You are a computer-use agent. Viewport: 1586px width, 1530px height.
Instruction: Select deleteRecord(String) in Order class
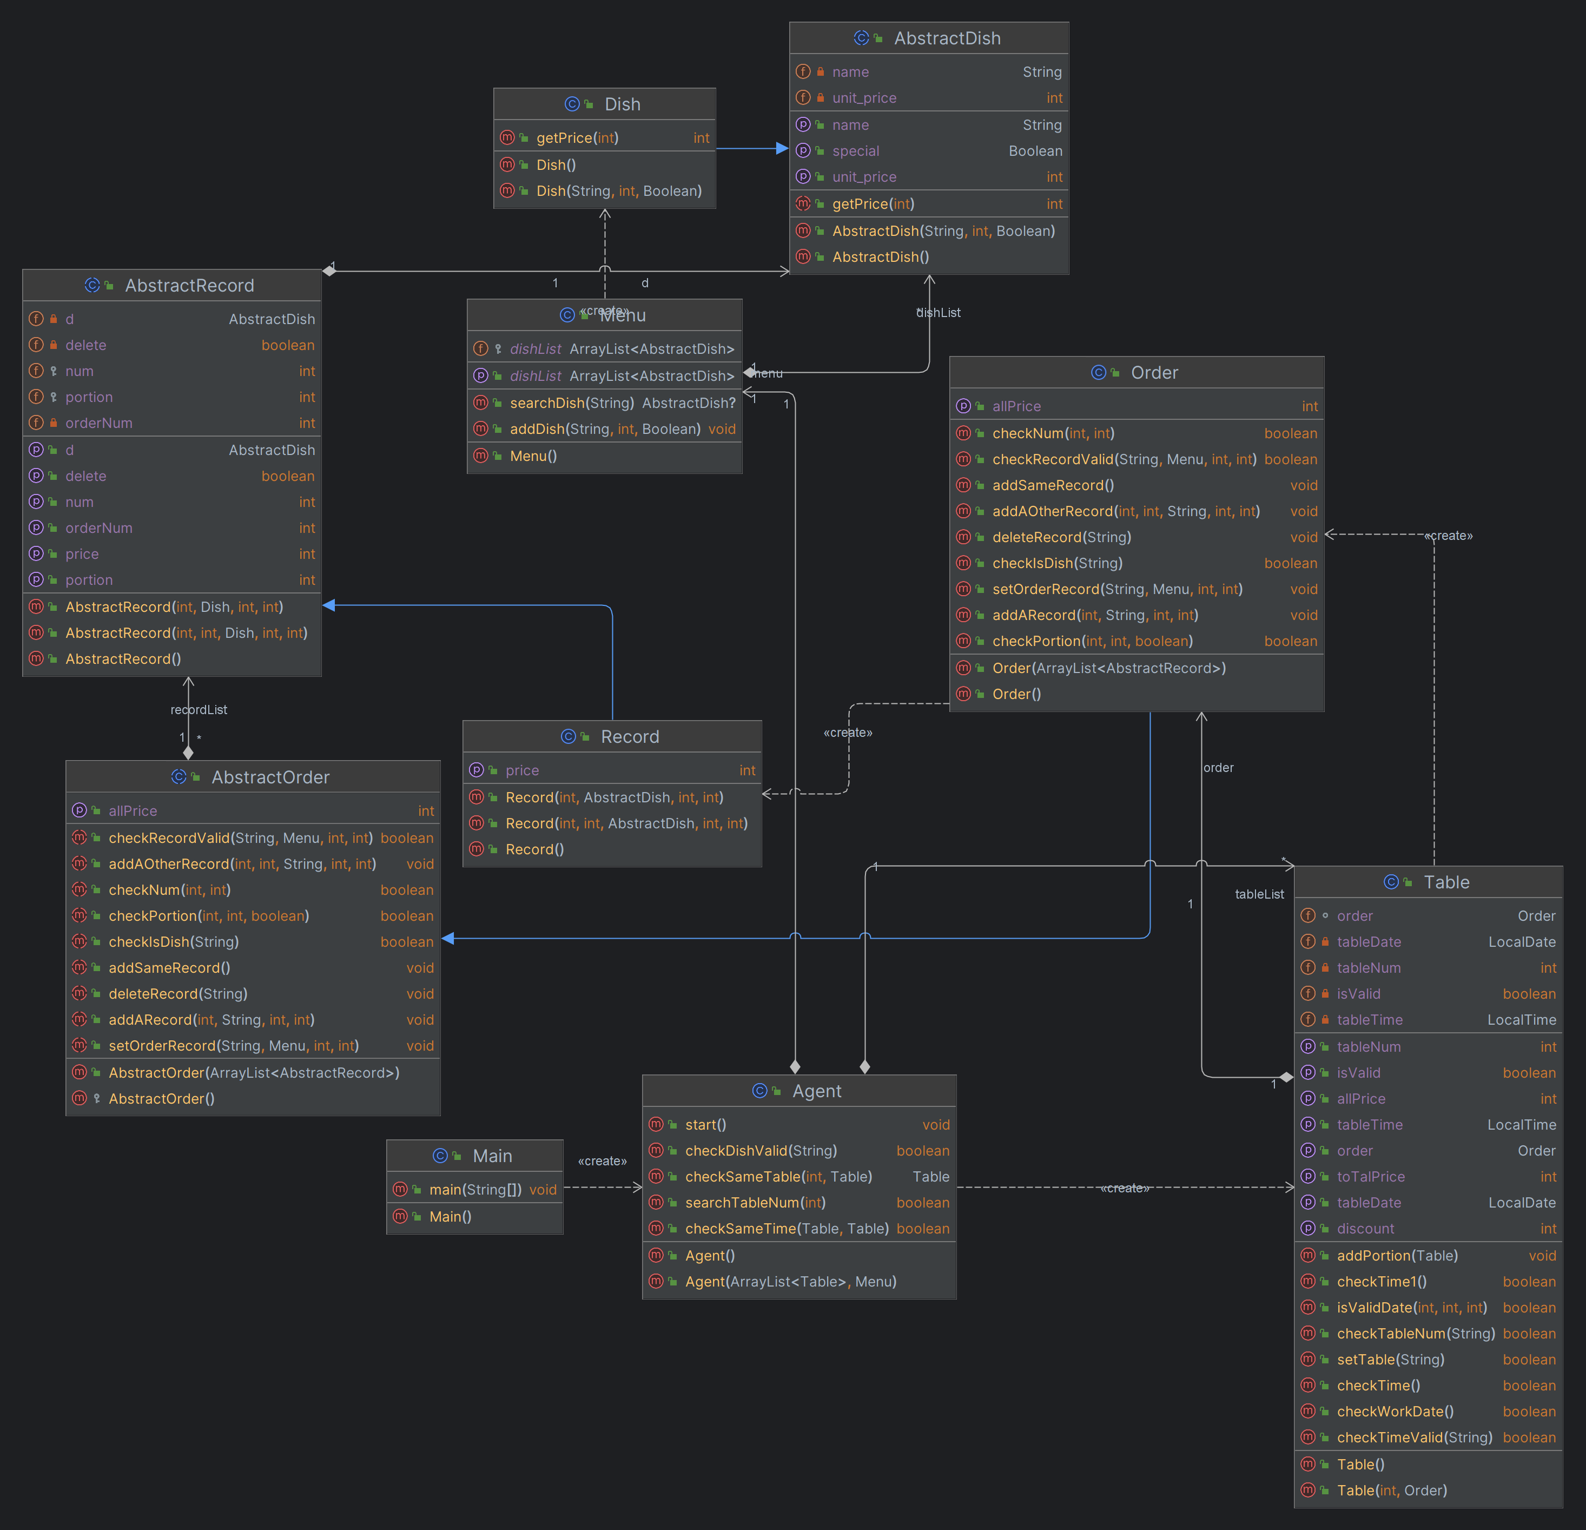coord(1062,537)
